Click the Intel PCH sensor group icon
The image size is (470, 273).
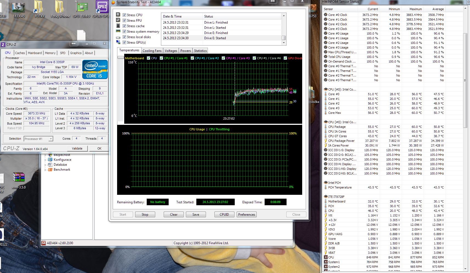(x=326, y=183)
